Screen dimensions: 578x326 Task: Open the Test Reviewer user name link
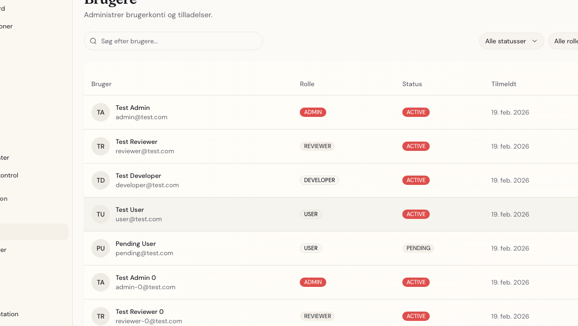coord(137,142)
